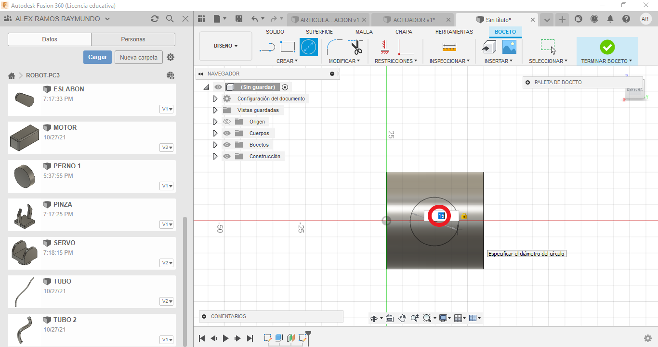
Task: Toggle visibility of the Origen folder
Action: point(227,122)
